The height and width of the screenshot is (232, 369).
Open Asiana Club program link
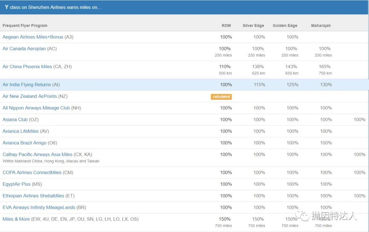[x=15, y=120]
